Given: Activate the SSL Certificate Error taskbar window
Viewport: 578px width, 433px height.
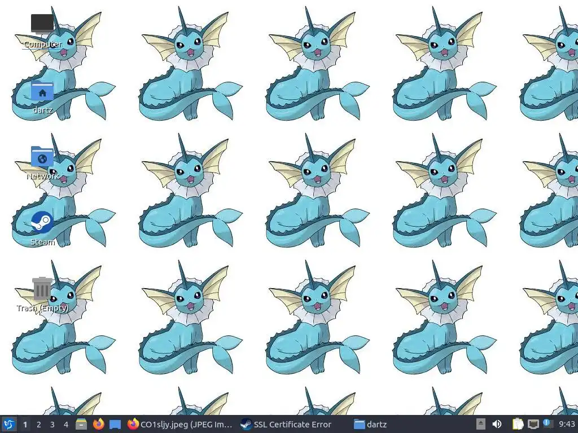Looking at the screenshot, I should click(x=286, y=424).
